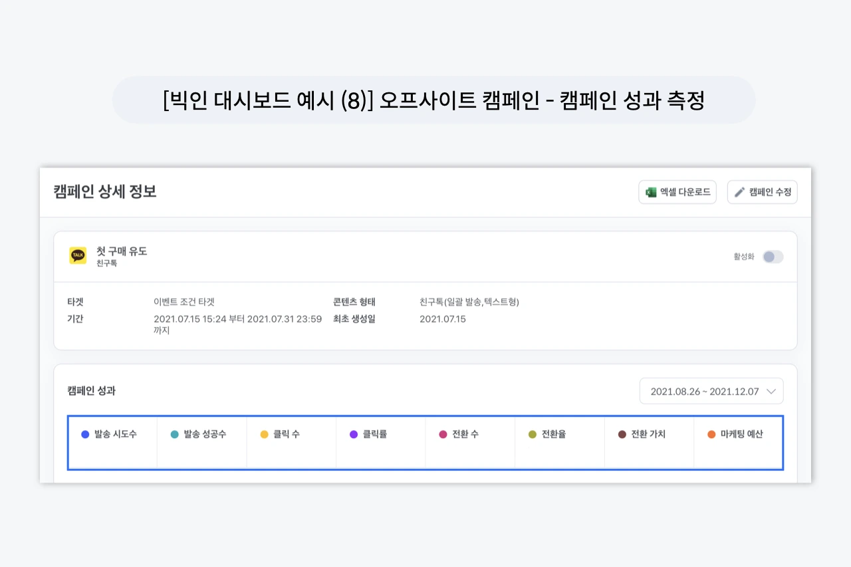Select the yellow dot icon for 클릭 수
851x567 pixels.
coord(263,433)
